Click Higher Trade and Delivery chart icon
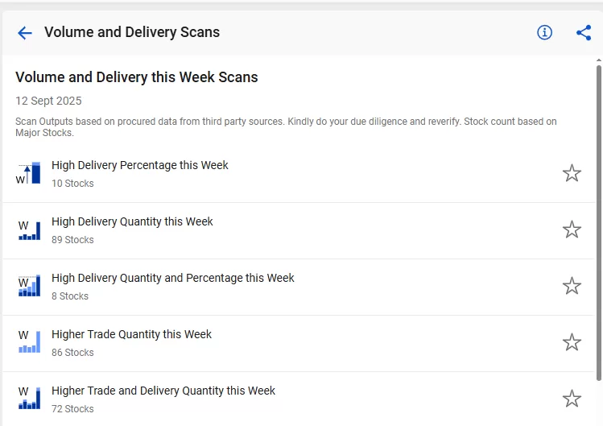Screen dimensions: 603x426 (x=29, y=399)
